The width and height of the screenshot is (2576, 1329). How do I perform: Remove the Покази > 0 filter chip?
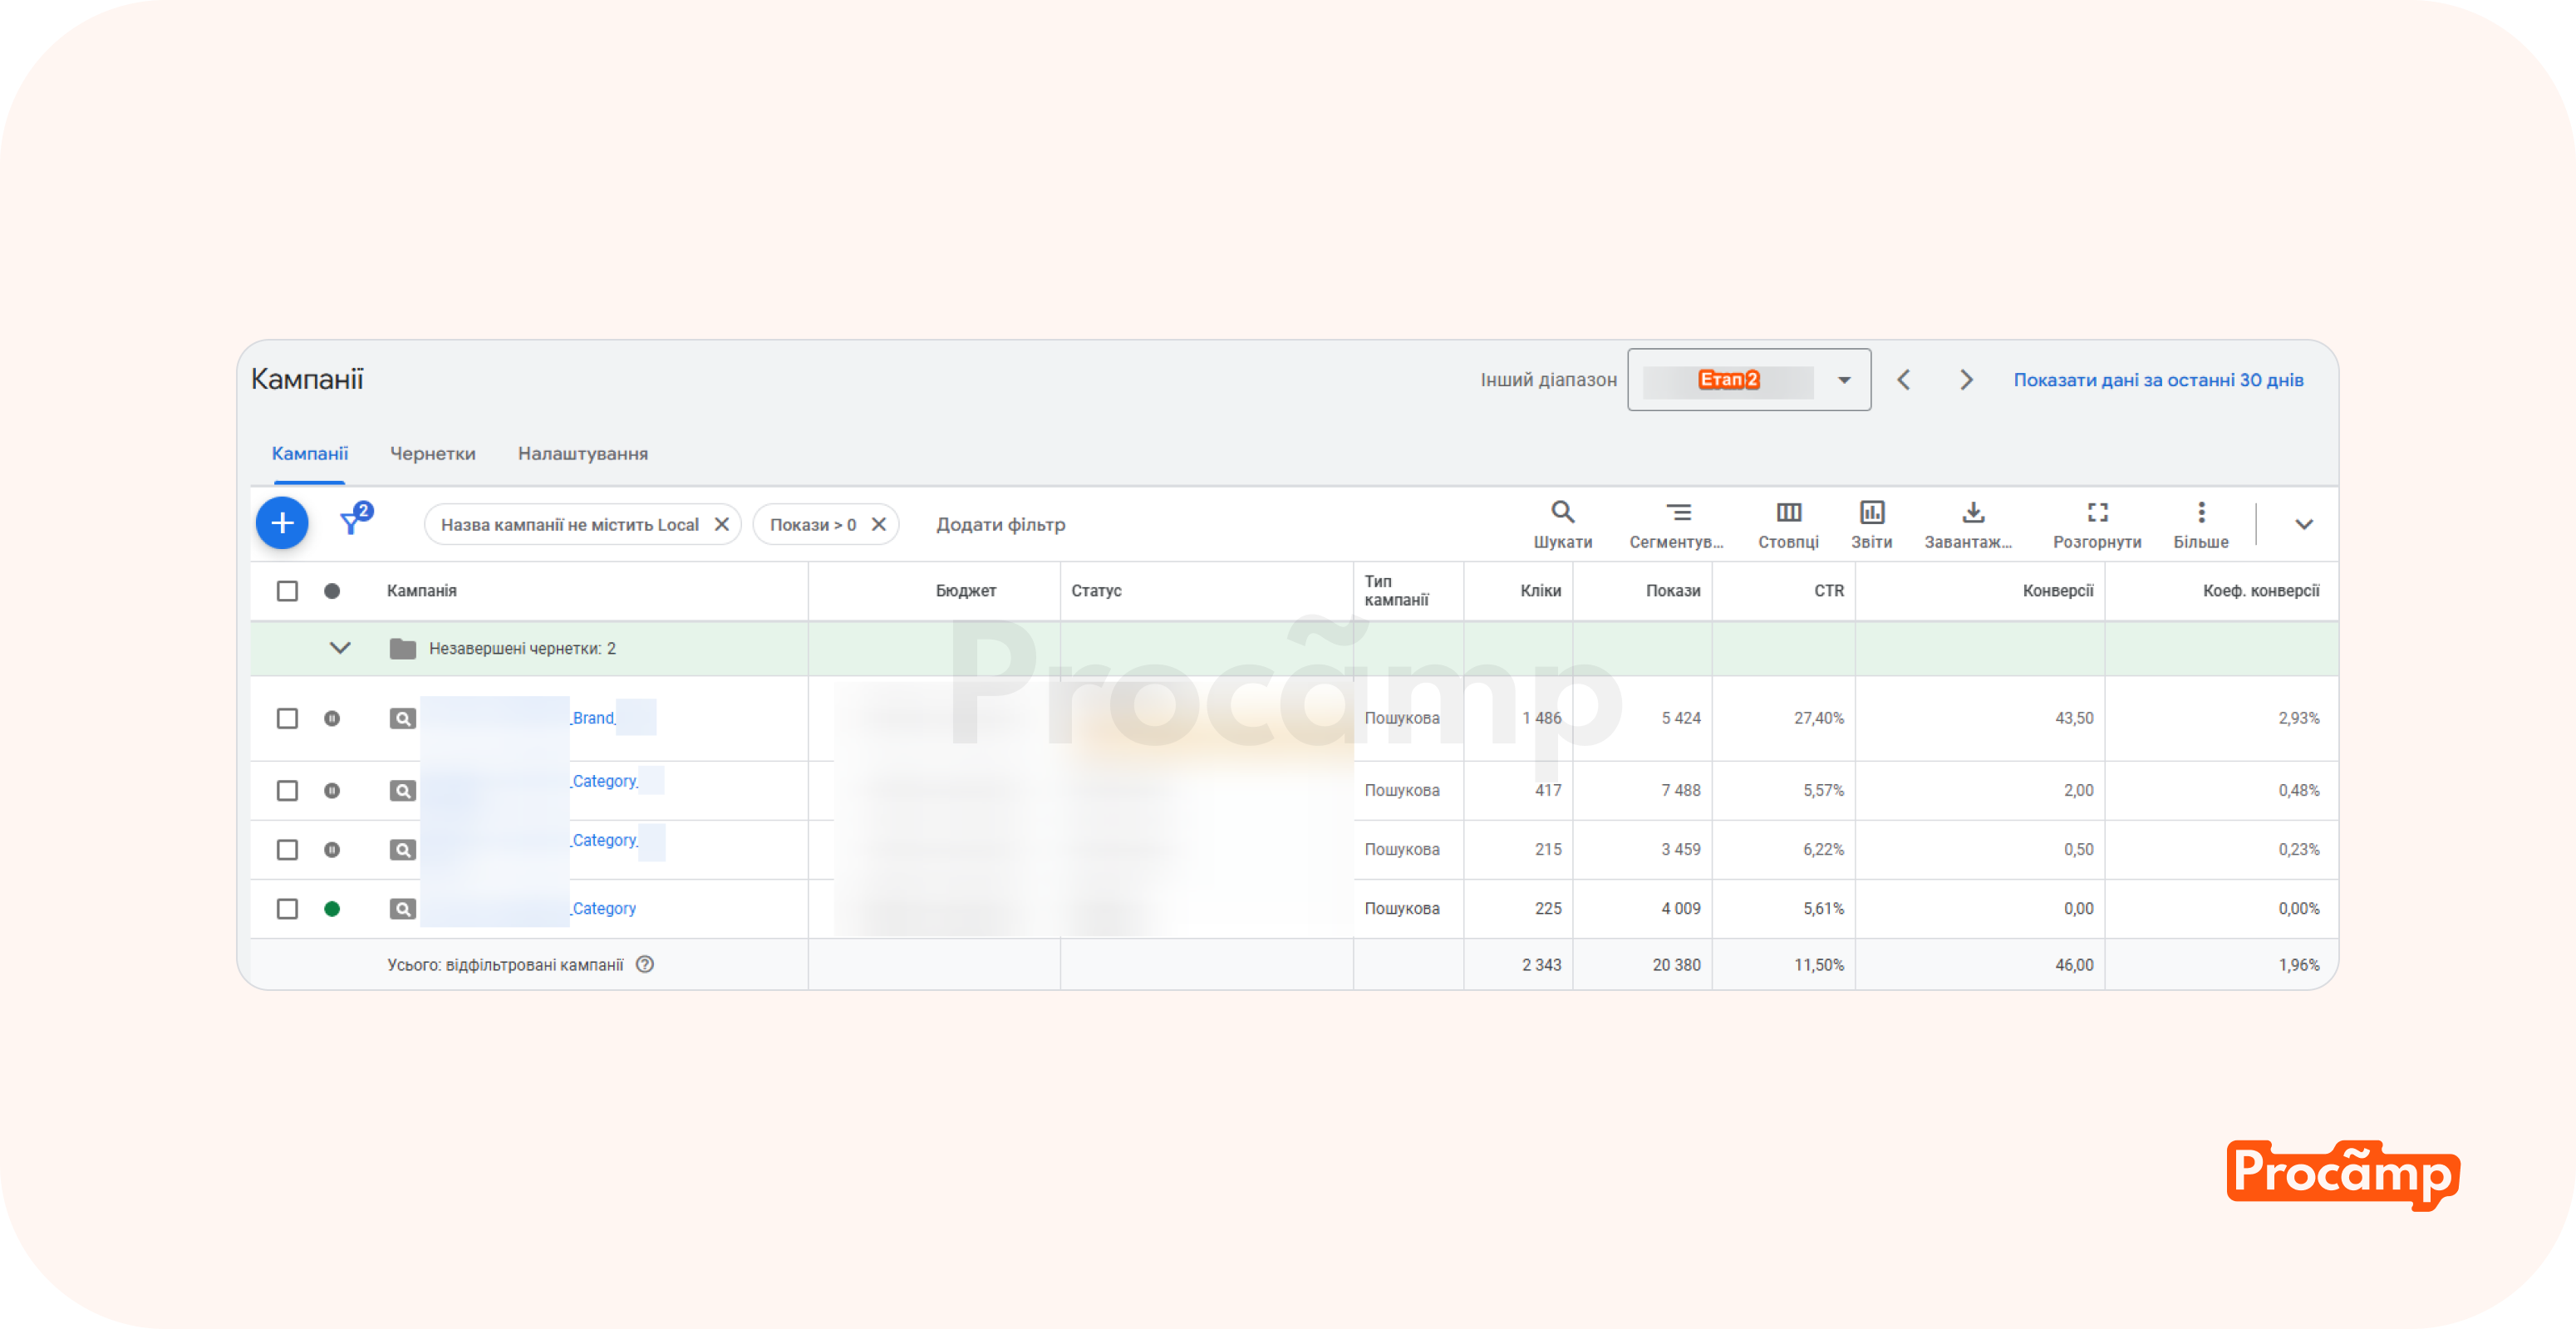(879, 525)
